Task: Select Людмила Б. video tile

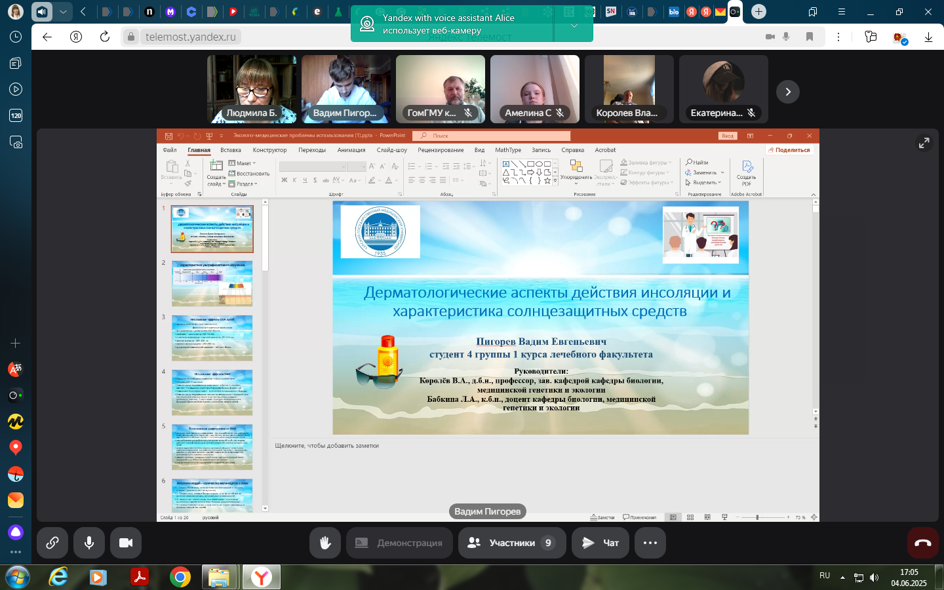Action: click(x=252, y=89)
